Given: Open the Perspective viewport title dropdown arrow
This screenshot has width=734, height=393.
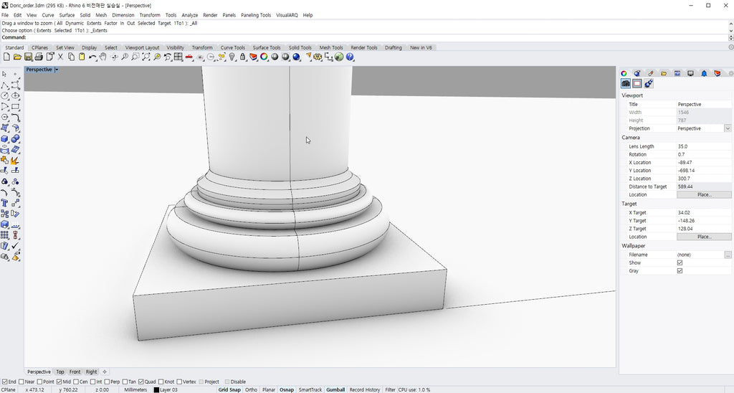Looking at the screenshot, I should 57,70.
